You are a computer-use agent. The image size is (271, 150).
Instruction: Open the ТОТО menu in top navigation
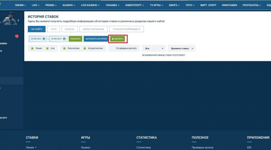pyautogui.click(x=190, y=5)
